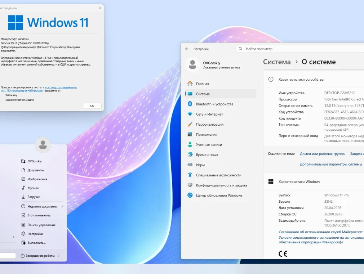Click the Accessibility icon in Settings
Screen dimensions: 364x274
click(190, 175)
